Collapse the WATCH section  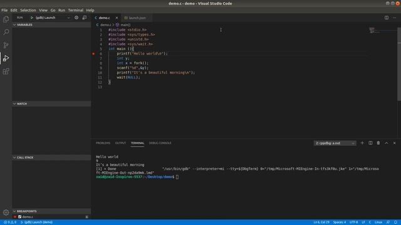(x=51, y=104)
